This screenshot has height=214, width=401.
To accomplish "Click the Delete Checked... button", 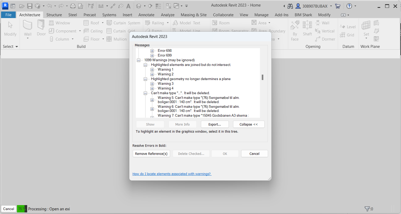I will (x=191, y=154).
